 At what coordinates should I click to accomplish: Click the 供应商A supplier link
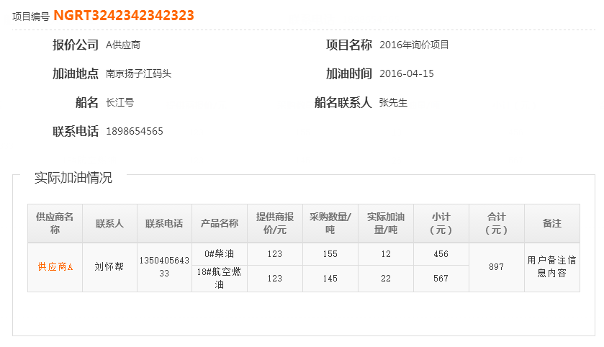(55, 266)
